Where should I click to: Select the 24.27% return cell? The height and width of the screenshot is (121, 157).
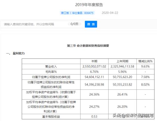point(94,107)
